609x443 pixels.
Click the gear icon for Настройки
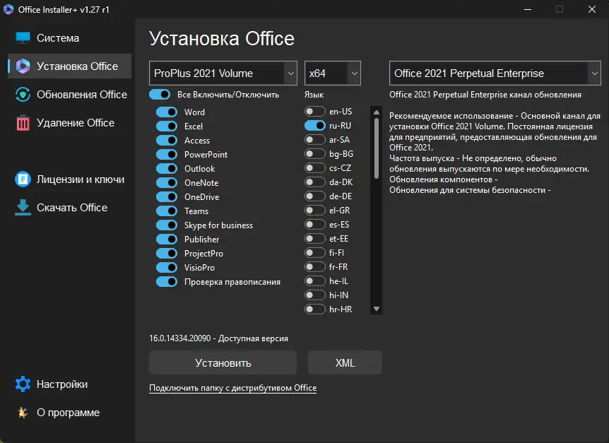(23, 384)
